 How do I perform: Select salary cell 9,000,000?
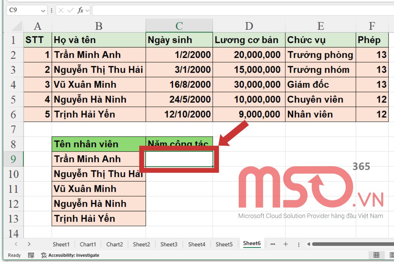click(249, 114)
